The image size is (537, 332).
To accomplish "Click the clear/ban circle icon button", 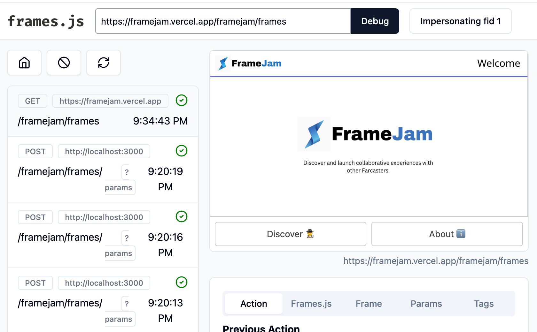I will [64, 63].
